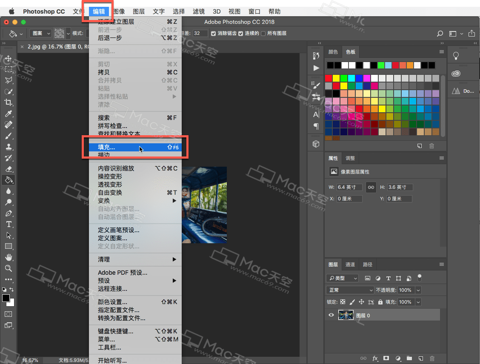Toggle the anti-alias checkbox (消除锯齿)
Viewport: 480px width, 364px height.
click(213, 33)
